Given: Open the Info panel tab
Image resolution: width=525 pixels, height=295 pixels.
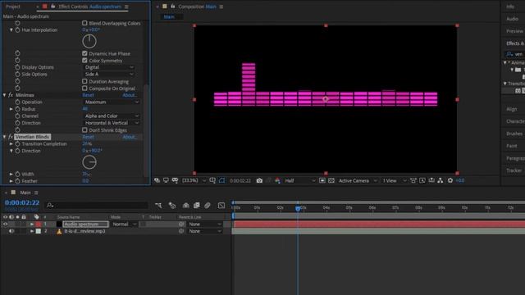Looking at the screenshot, I should click(510, 7).
